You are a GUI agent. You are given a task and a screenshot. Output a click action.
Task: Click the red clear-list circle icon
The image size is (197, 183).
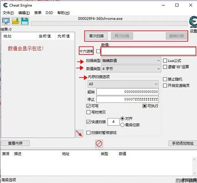pos(99,143)
